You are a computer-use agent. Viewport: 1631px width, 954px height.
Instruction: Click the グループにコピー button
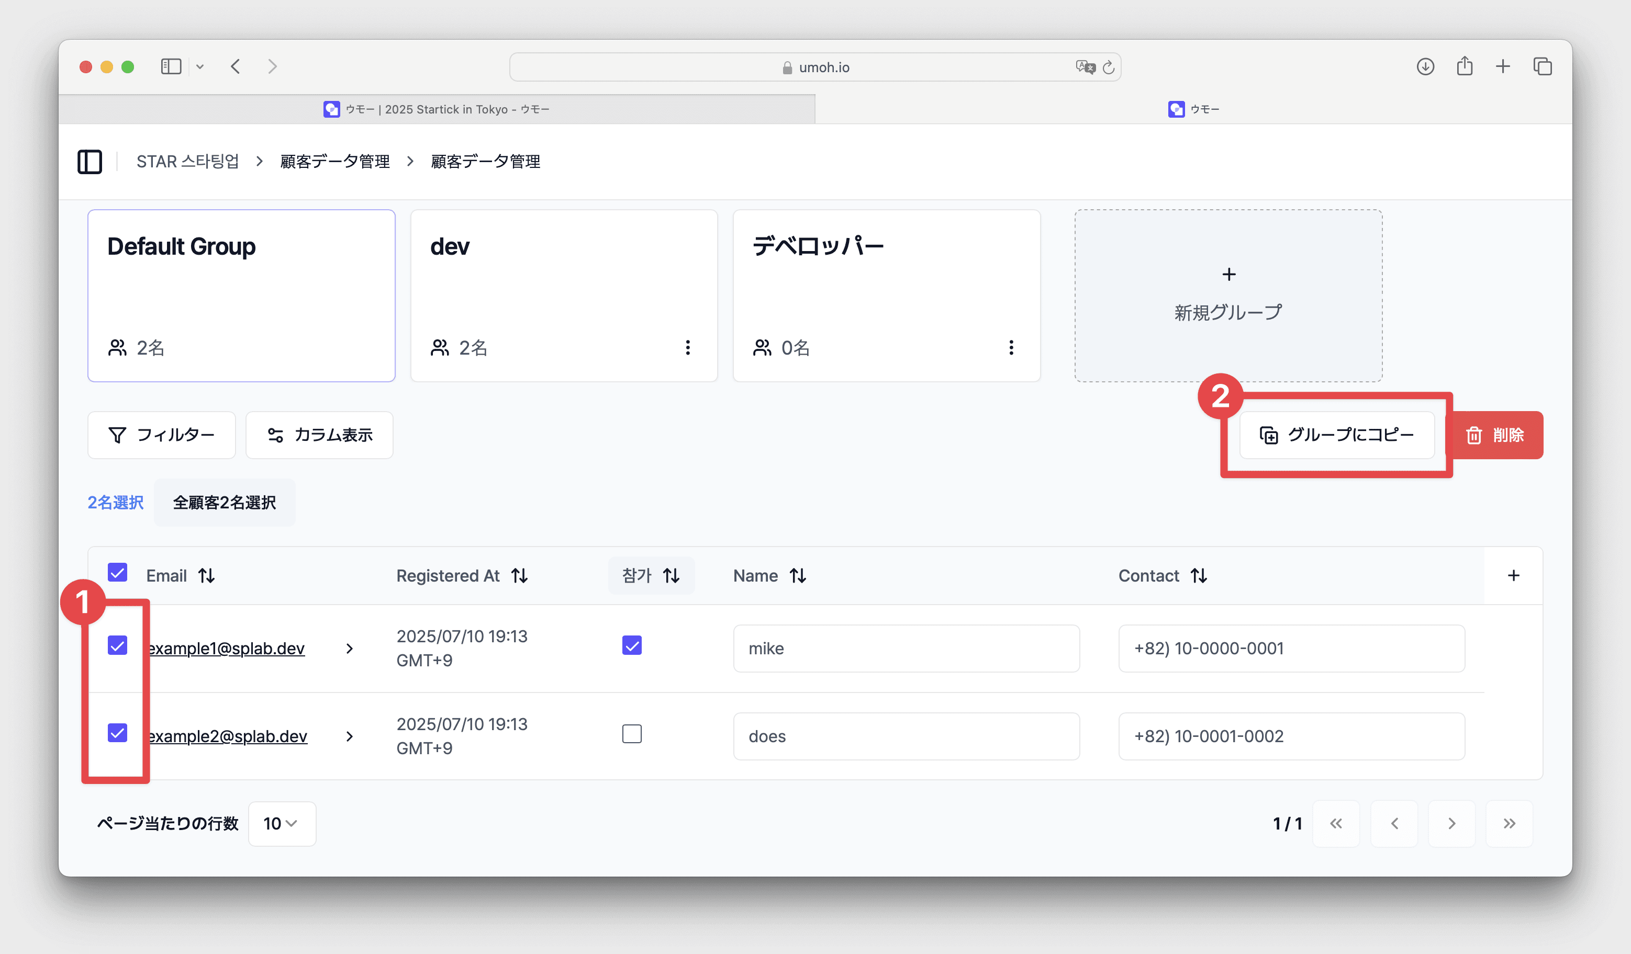[1336, 435]
